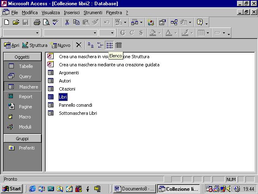Click the Analyze toolbar icon
The image size is (258, 194).
135,22
